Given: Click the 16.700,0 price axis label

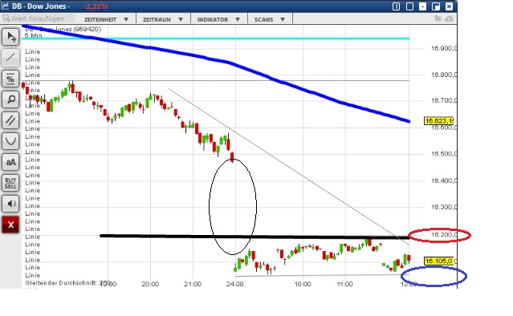Looking at the screenshot, I should pos(444,100).
